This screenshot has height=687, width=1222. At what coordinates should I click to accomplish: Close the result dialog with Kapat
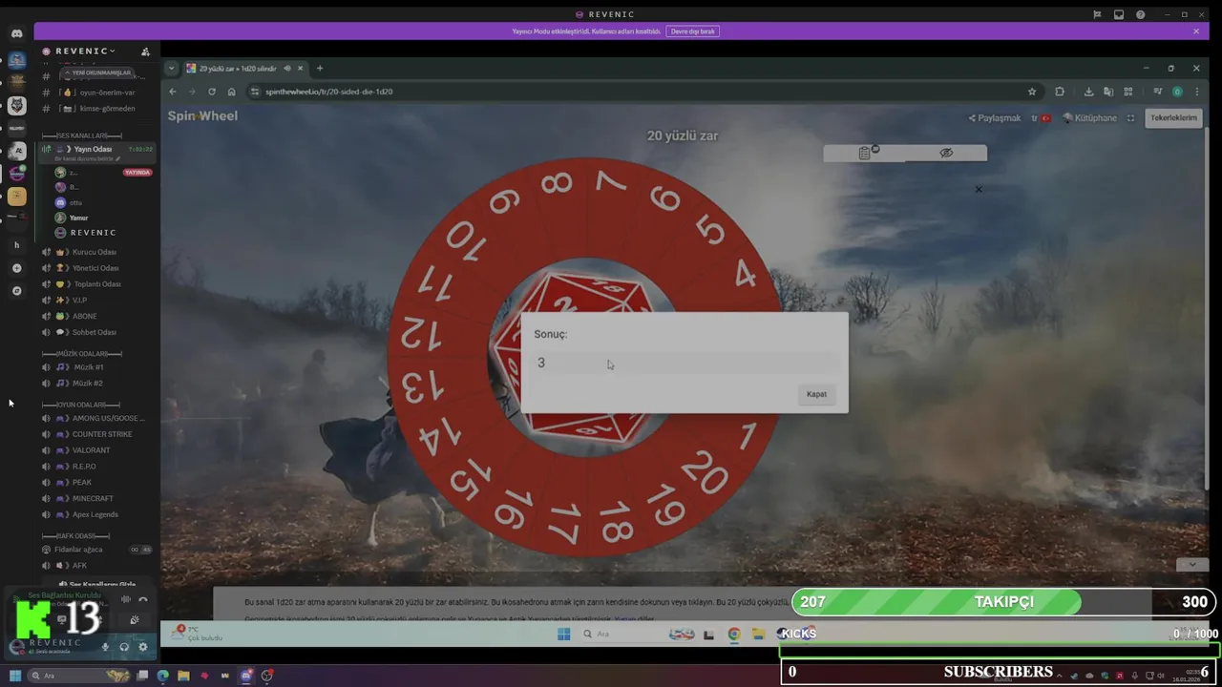click(x=816, y=394)
